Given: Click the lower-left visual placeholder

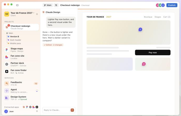Looking at the screenshot, I should 110,64.
